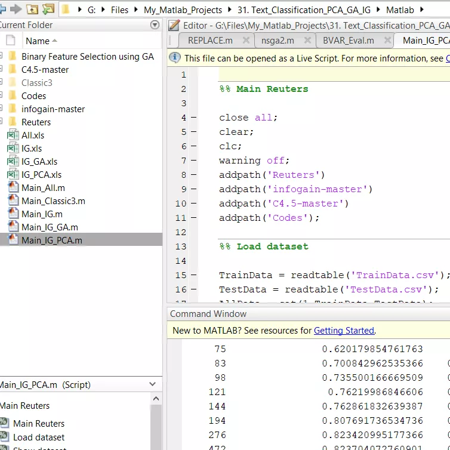The width and height of the screenshot is (450, 450).
Task: Click the Load dataset section header in code
Action: 264,246
